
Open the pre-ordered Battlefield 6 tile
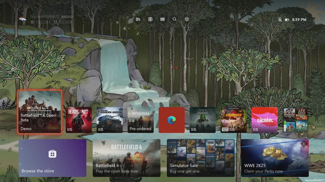pyautogui.click(x=141, y=120)
